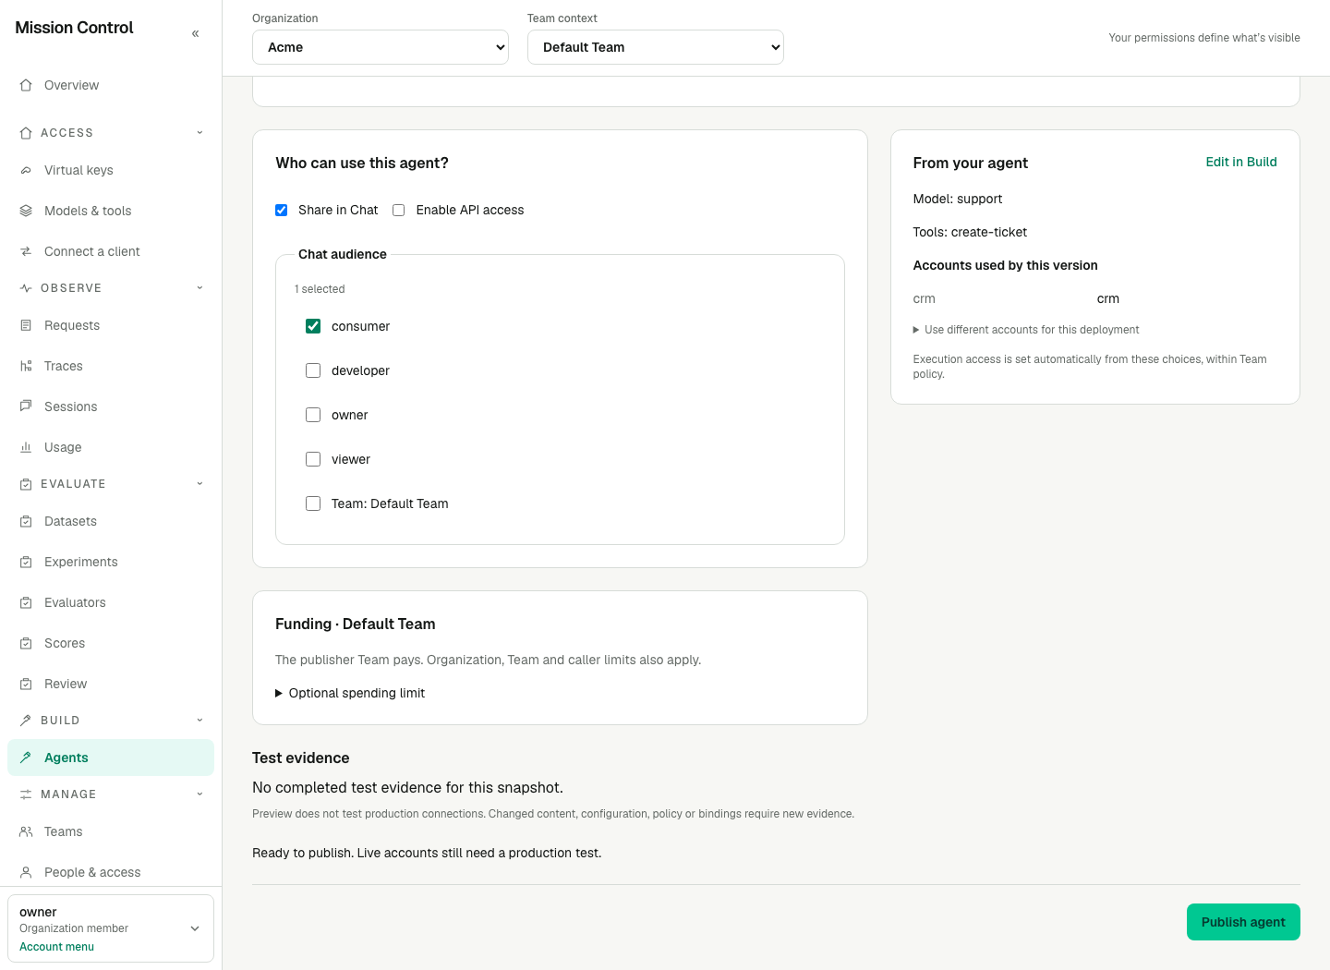The width and height of the screenshot is (1330, 970).
Task: Click the People & access person icon
Action: point(26,872)
